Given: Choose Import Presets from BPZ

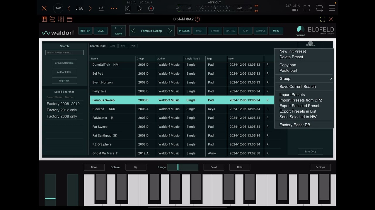Looking at the screenshot, I should click(x=301, y=100).
